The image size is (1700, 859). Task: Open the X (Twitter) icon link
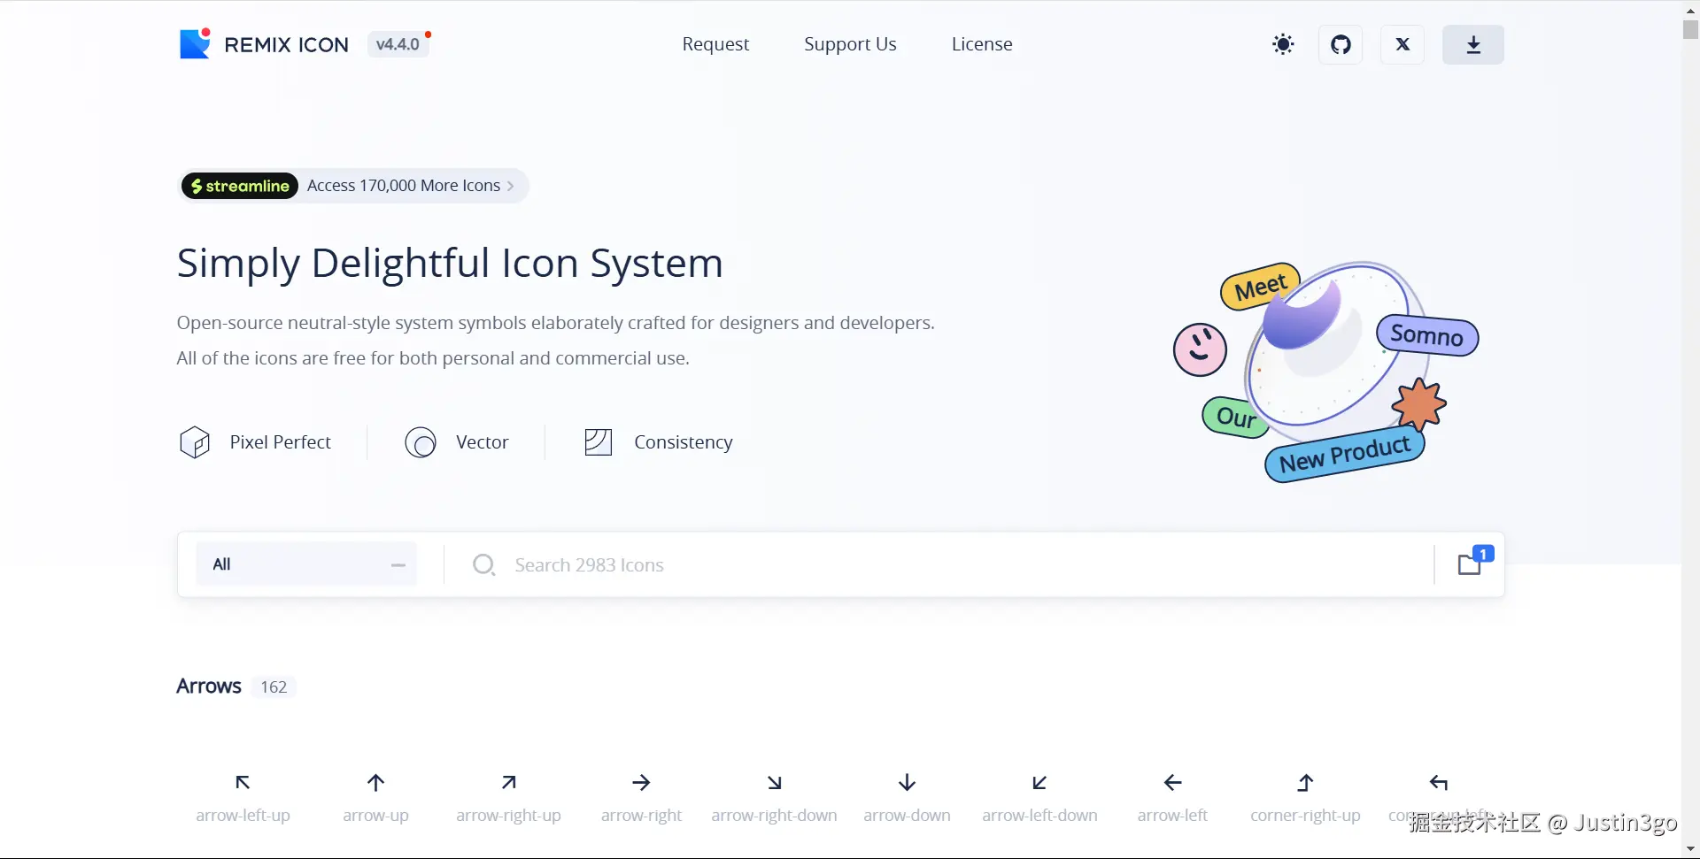click(x=1402, y=44)
